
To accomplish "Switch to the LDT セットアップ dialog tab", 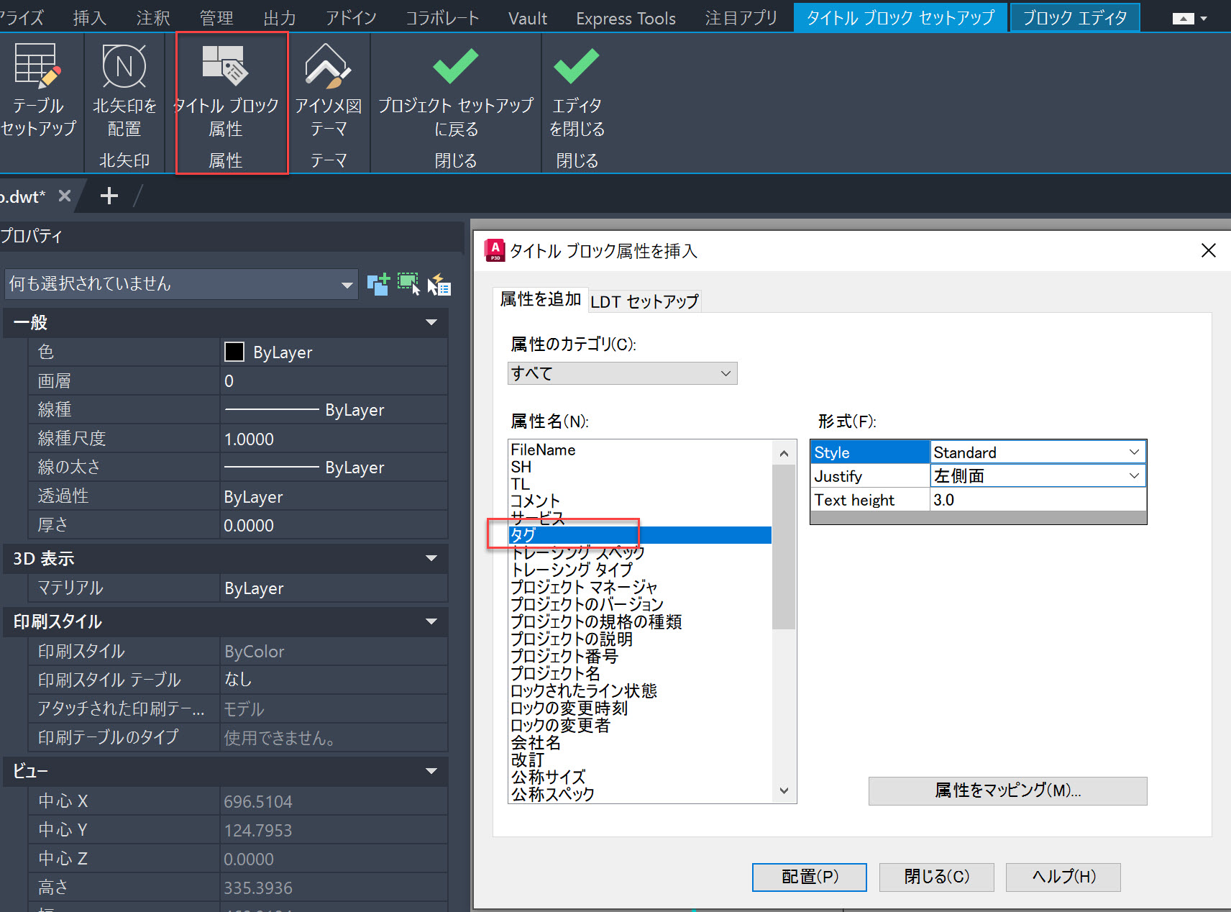I will pos(644,301).
